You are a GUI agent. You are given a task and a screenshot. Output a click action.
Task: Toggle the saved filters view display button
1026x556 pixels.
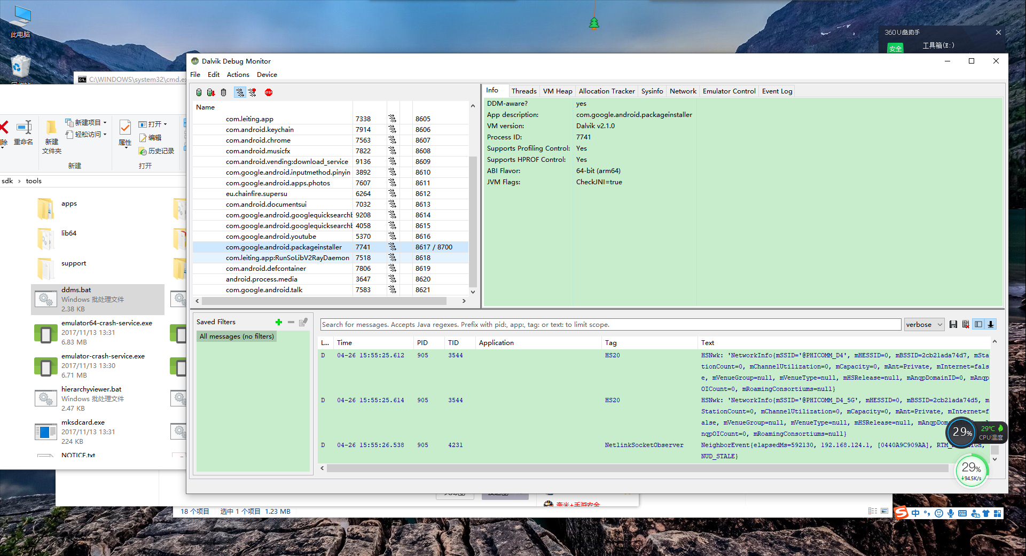[x=978, y=324]
